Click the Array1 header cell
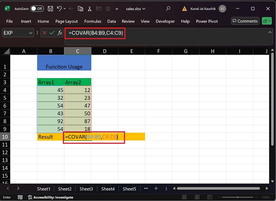 click(51, 82)
